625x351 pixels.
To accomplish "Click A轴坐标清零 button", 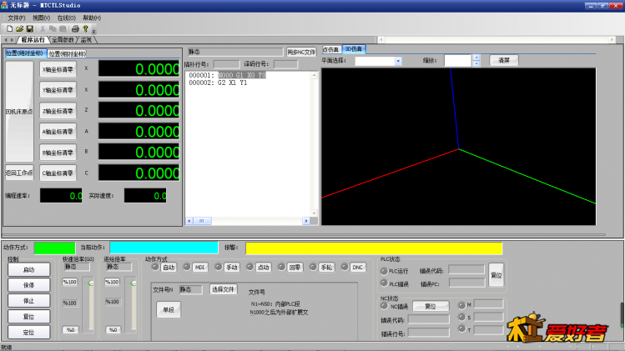I will pos(58,132).
